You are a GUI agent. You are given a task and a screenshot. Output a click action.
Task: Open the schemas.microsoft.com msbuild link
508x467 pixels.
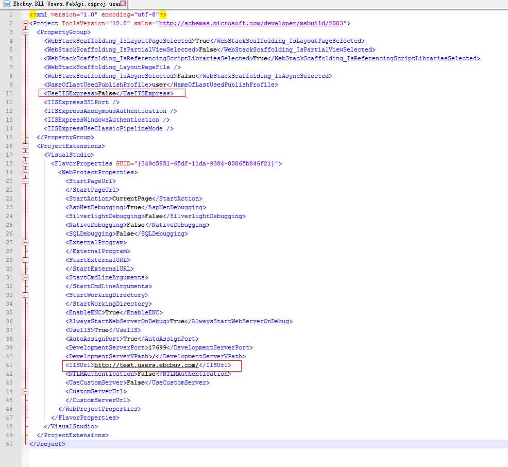click(251, 23)
